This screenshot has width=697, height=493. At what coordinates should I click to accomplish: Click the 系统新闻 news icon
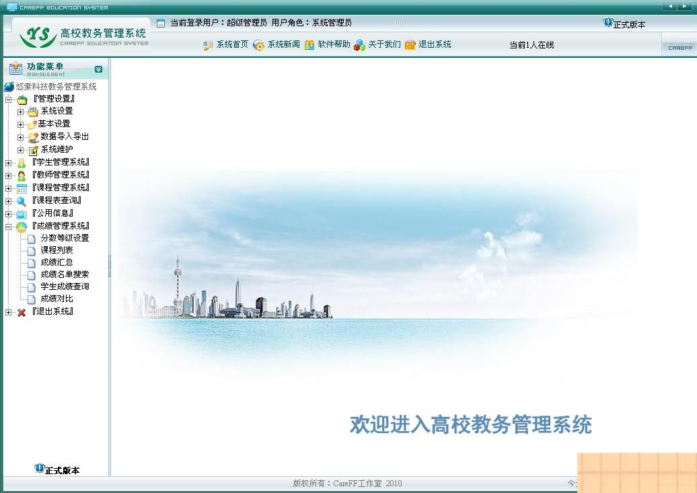tap(260, 44)
